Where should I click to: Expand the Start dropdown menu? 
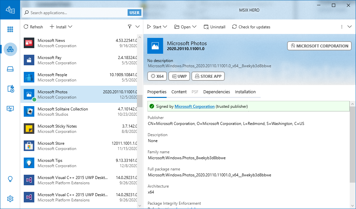(157, 27)
